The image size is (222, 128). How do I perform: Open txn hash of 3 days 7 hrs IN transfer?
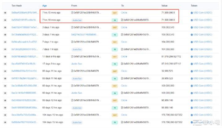click(x=25, y=35)
